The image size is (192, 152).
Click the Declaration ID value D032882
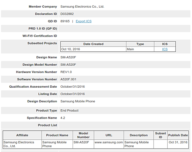pos(67,14)
